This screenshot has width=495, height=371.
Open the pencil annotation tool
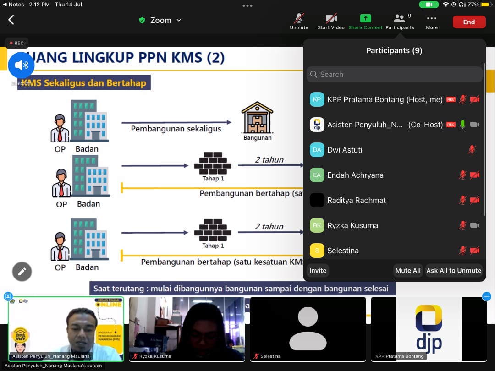(x=22, y=271)
